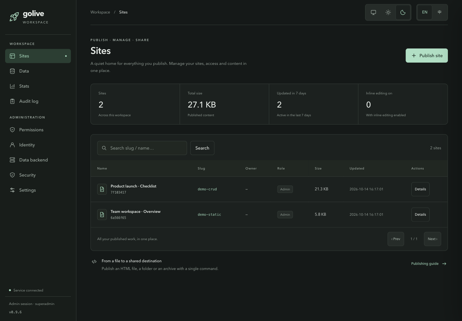The width and height of the screenshot is (462, 321).
Task: Click the Permissions shield icon
Action: click(x=13, y=130)
